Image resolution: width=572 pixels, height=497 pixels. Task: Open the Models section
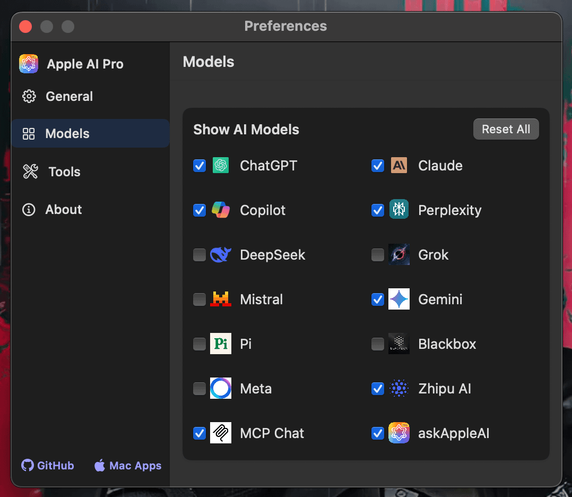67,133
